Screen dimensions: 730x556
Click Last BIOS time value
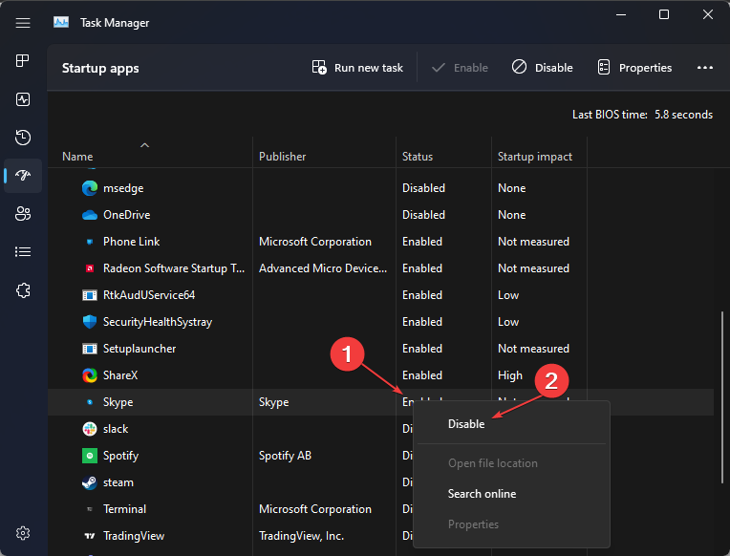pyautogui.click(x=683, y=115)
